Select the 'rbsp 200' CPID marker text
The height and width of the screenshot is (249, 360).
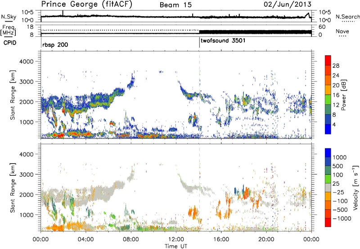55,44
